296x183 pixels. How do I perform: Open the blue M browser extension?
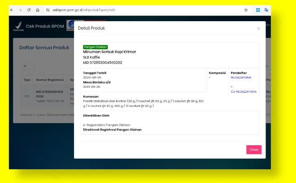pos(258,10)
